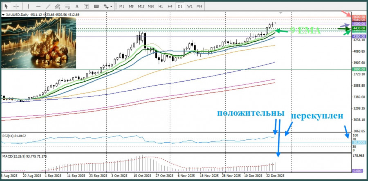
Task: Toggle the H4 timeframe button
Action: click(x=170, y=6)
